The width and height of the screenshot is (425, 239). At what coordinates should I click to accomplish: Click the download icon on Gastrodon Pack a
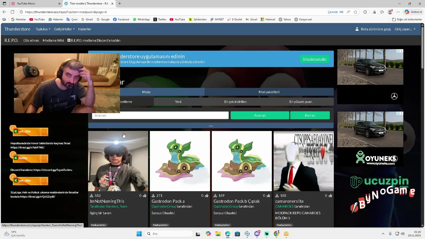pyautogui.click(x=153, y=196)
